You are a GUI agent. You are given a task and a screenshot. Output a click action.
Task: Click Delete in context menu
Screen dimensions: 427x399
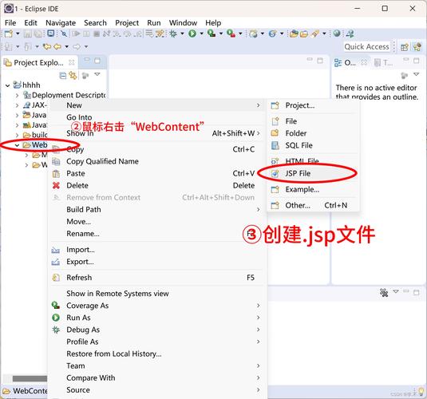coord(157,185)
